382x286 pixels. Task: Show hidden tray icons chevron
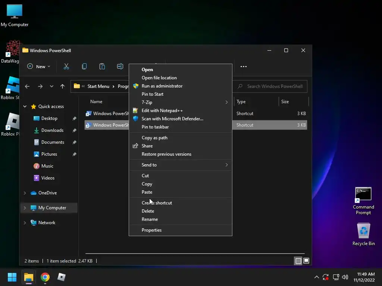click(316, 277)
